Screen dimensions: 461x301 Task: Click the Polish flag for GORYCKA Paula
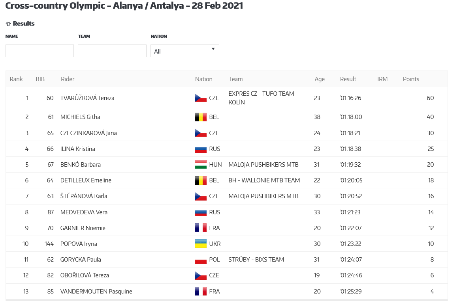(201, 260)
